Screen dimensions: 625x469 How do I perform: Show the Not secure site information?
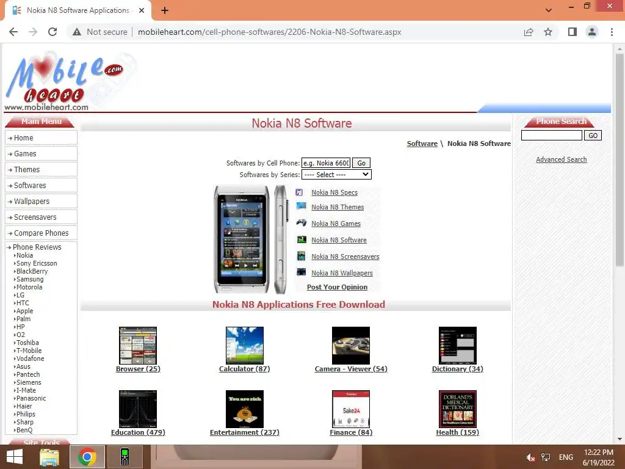[100, 32]
